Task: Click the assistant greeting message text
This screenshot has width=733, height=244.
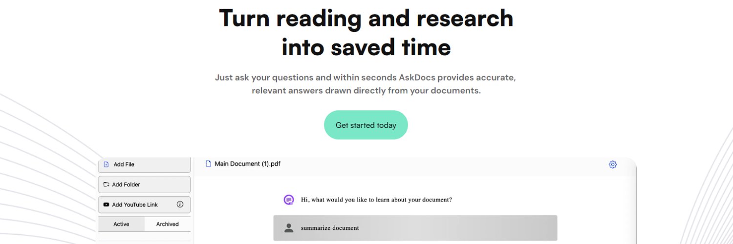Action: coord(376,200)
